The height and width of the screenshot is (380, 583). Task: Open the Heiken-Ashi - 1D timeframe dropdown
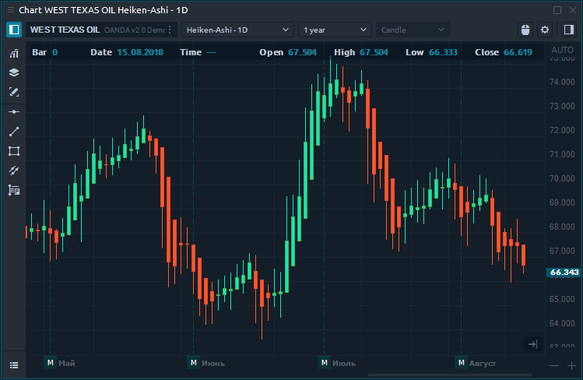tap(237, 30)
